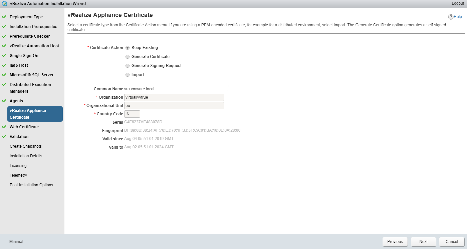This screenshot has width=467, height=249.
Task: Click the checkmark icon next to Validation
Action: click(x=4, y=136)
